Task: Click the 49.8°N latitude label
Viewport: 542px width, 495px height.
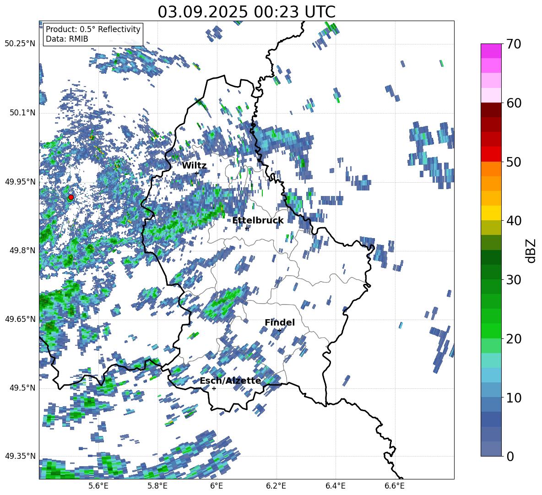Action: point(22,250)
